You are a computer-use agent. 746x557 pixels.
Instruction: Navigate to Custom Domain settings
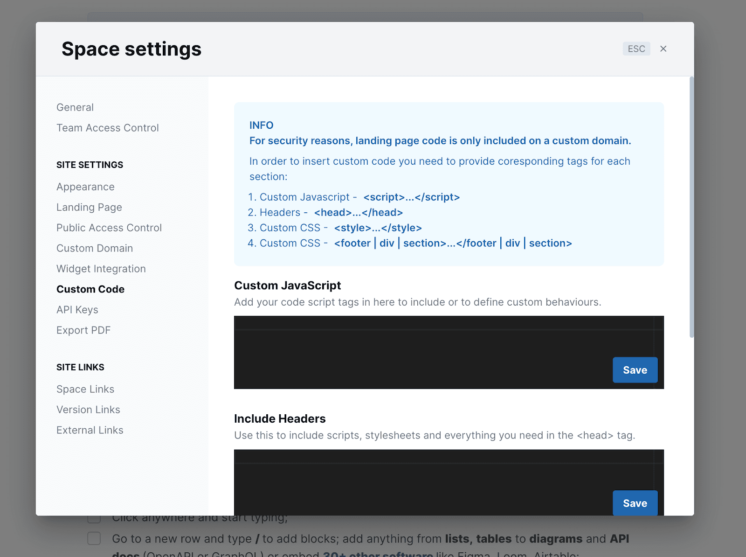(x=95, y=248)
